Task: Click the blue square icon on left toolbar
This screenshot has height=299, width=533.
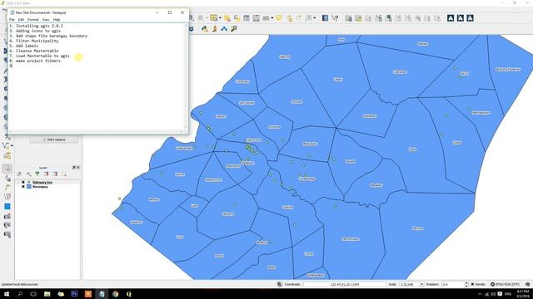Action: pos(7,207)
